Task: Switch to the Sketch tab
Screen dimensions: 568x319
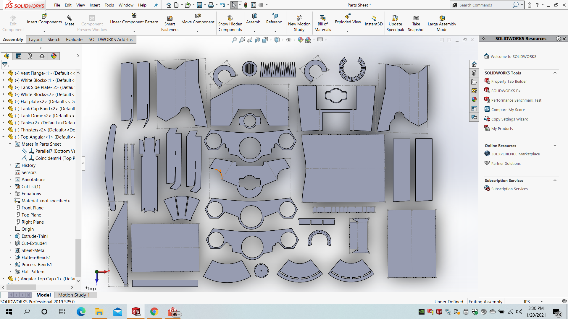Action: 54,40
